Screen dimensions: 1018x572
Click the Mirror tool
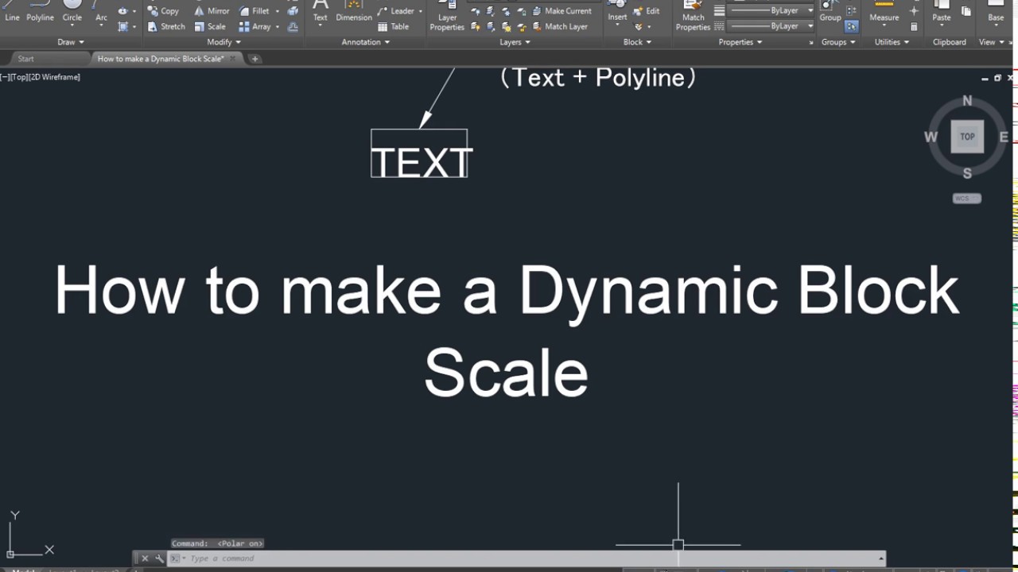pyautogui.click(x=212, y=11)
